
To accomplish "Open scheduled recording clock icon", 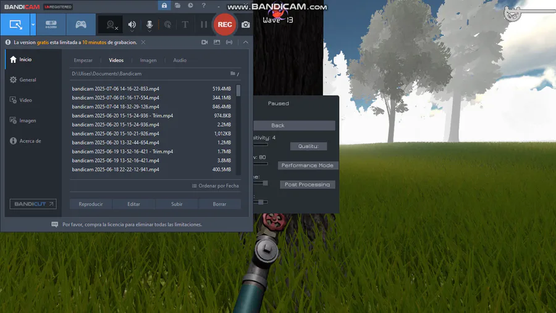I will point(190,6).
